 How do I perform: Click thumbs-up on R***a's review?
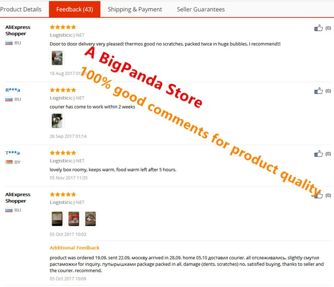tap(318, 91)
